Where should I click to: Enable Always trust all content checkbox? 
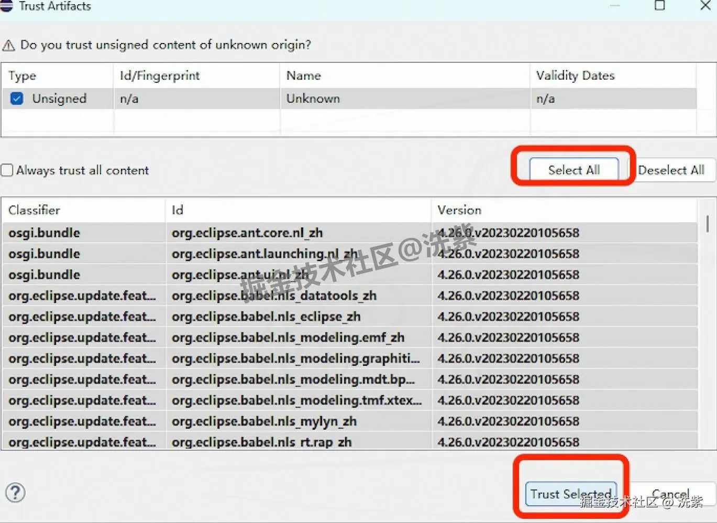7,170
